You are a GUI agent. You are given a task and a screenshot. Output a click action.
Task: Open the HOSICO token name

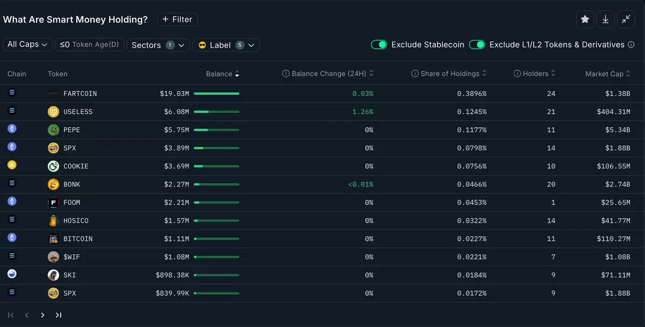pyautogui.click(x=76, y=221)
